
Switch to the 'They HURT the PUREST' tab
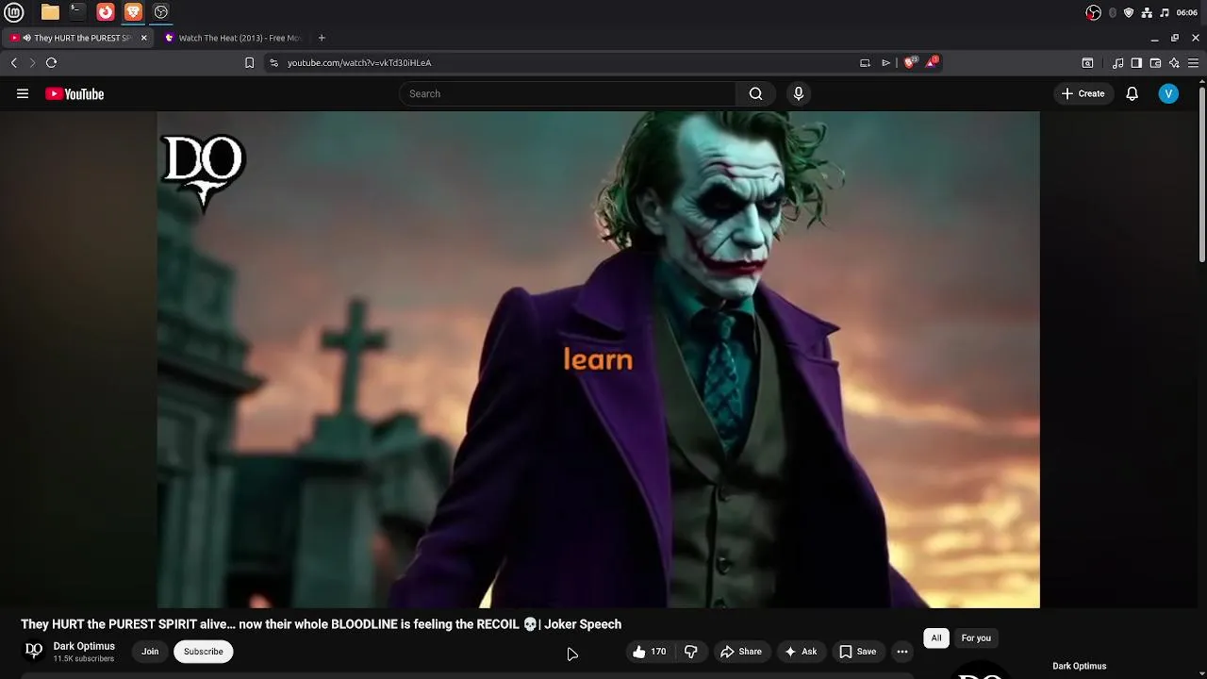pos(75,38)
